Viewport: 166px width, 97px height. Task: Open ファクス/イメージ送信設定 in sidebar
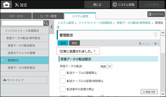[25, 31]
